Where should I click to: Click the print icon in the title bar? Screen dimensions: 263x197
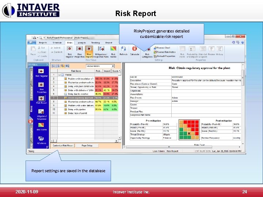click(34, 38)
